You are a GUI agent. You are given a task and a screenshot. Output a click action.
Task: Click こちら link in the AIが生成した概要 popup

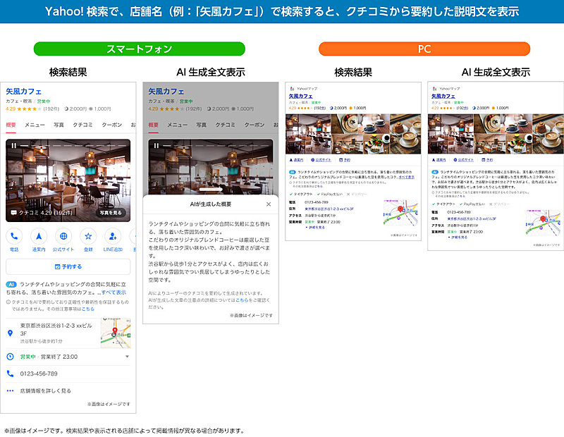tap(242, 300)
